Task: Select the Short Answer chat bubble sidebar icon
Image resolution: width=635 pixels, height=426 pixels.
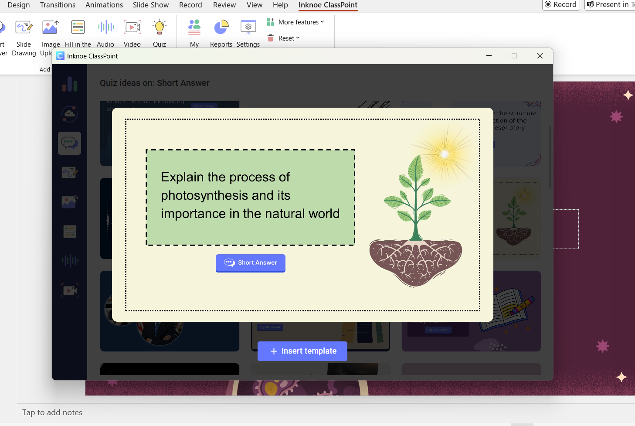Action: click(x=70, y=143)
